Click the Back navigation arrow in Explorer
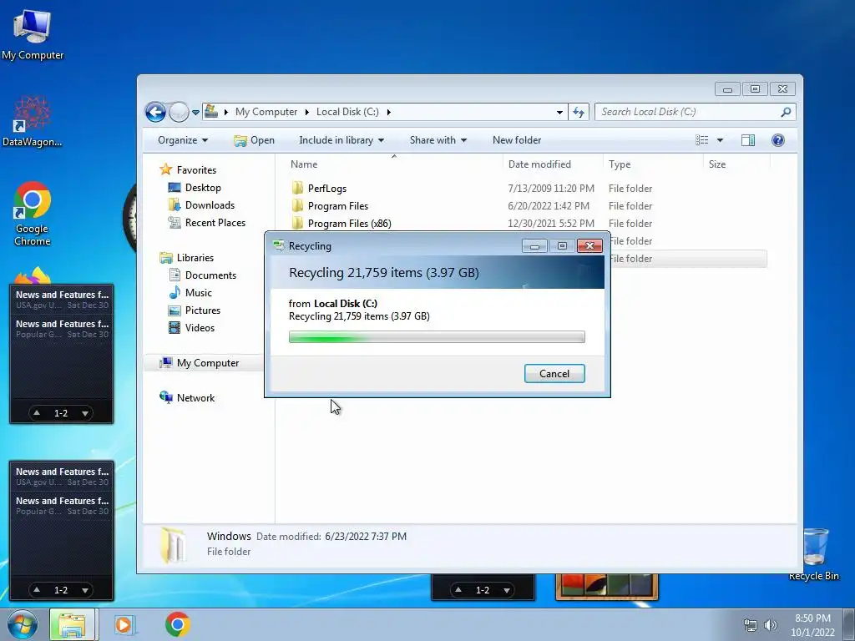This screenshot has height=641, width=855. coord(155,113)
